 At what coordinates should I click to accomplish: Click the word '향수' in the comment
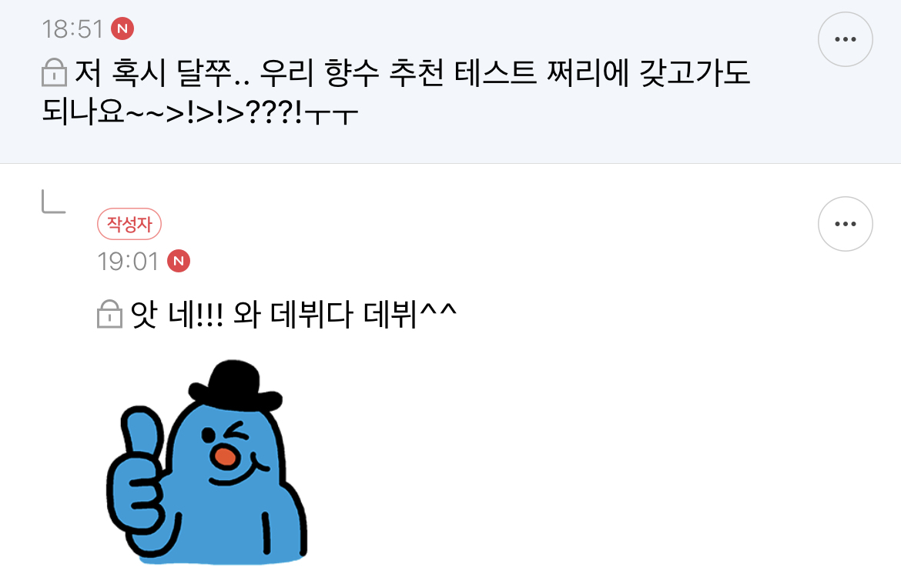click(x=352, y=73)
